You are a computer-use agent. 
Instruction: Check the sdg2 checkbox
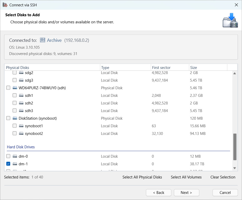click(x=14, y=72)
